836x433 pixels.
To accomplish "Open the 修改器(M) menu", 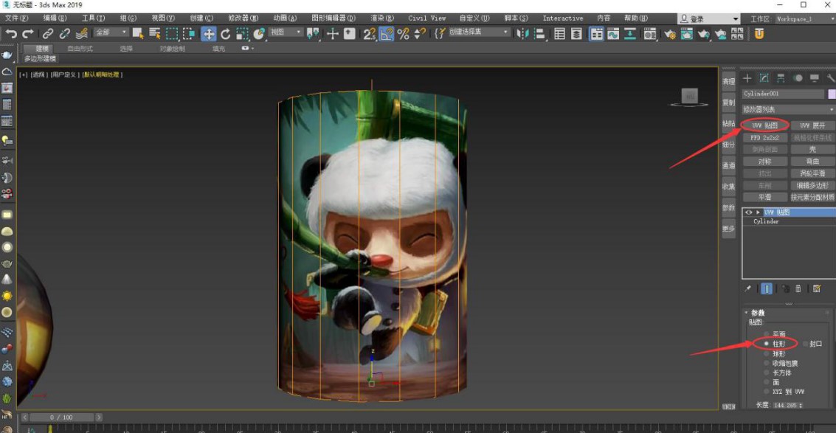I will pyautogui.click(x=243, y=18).
